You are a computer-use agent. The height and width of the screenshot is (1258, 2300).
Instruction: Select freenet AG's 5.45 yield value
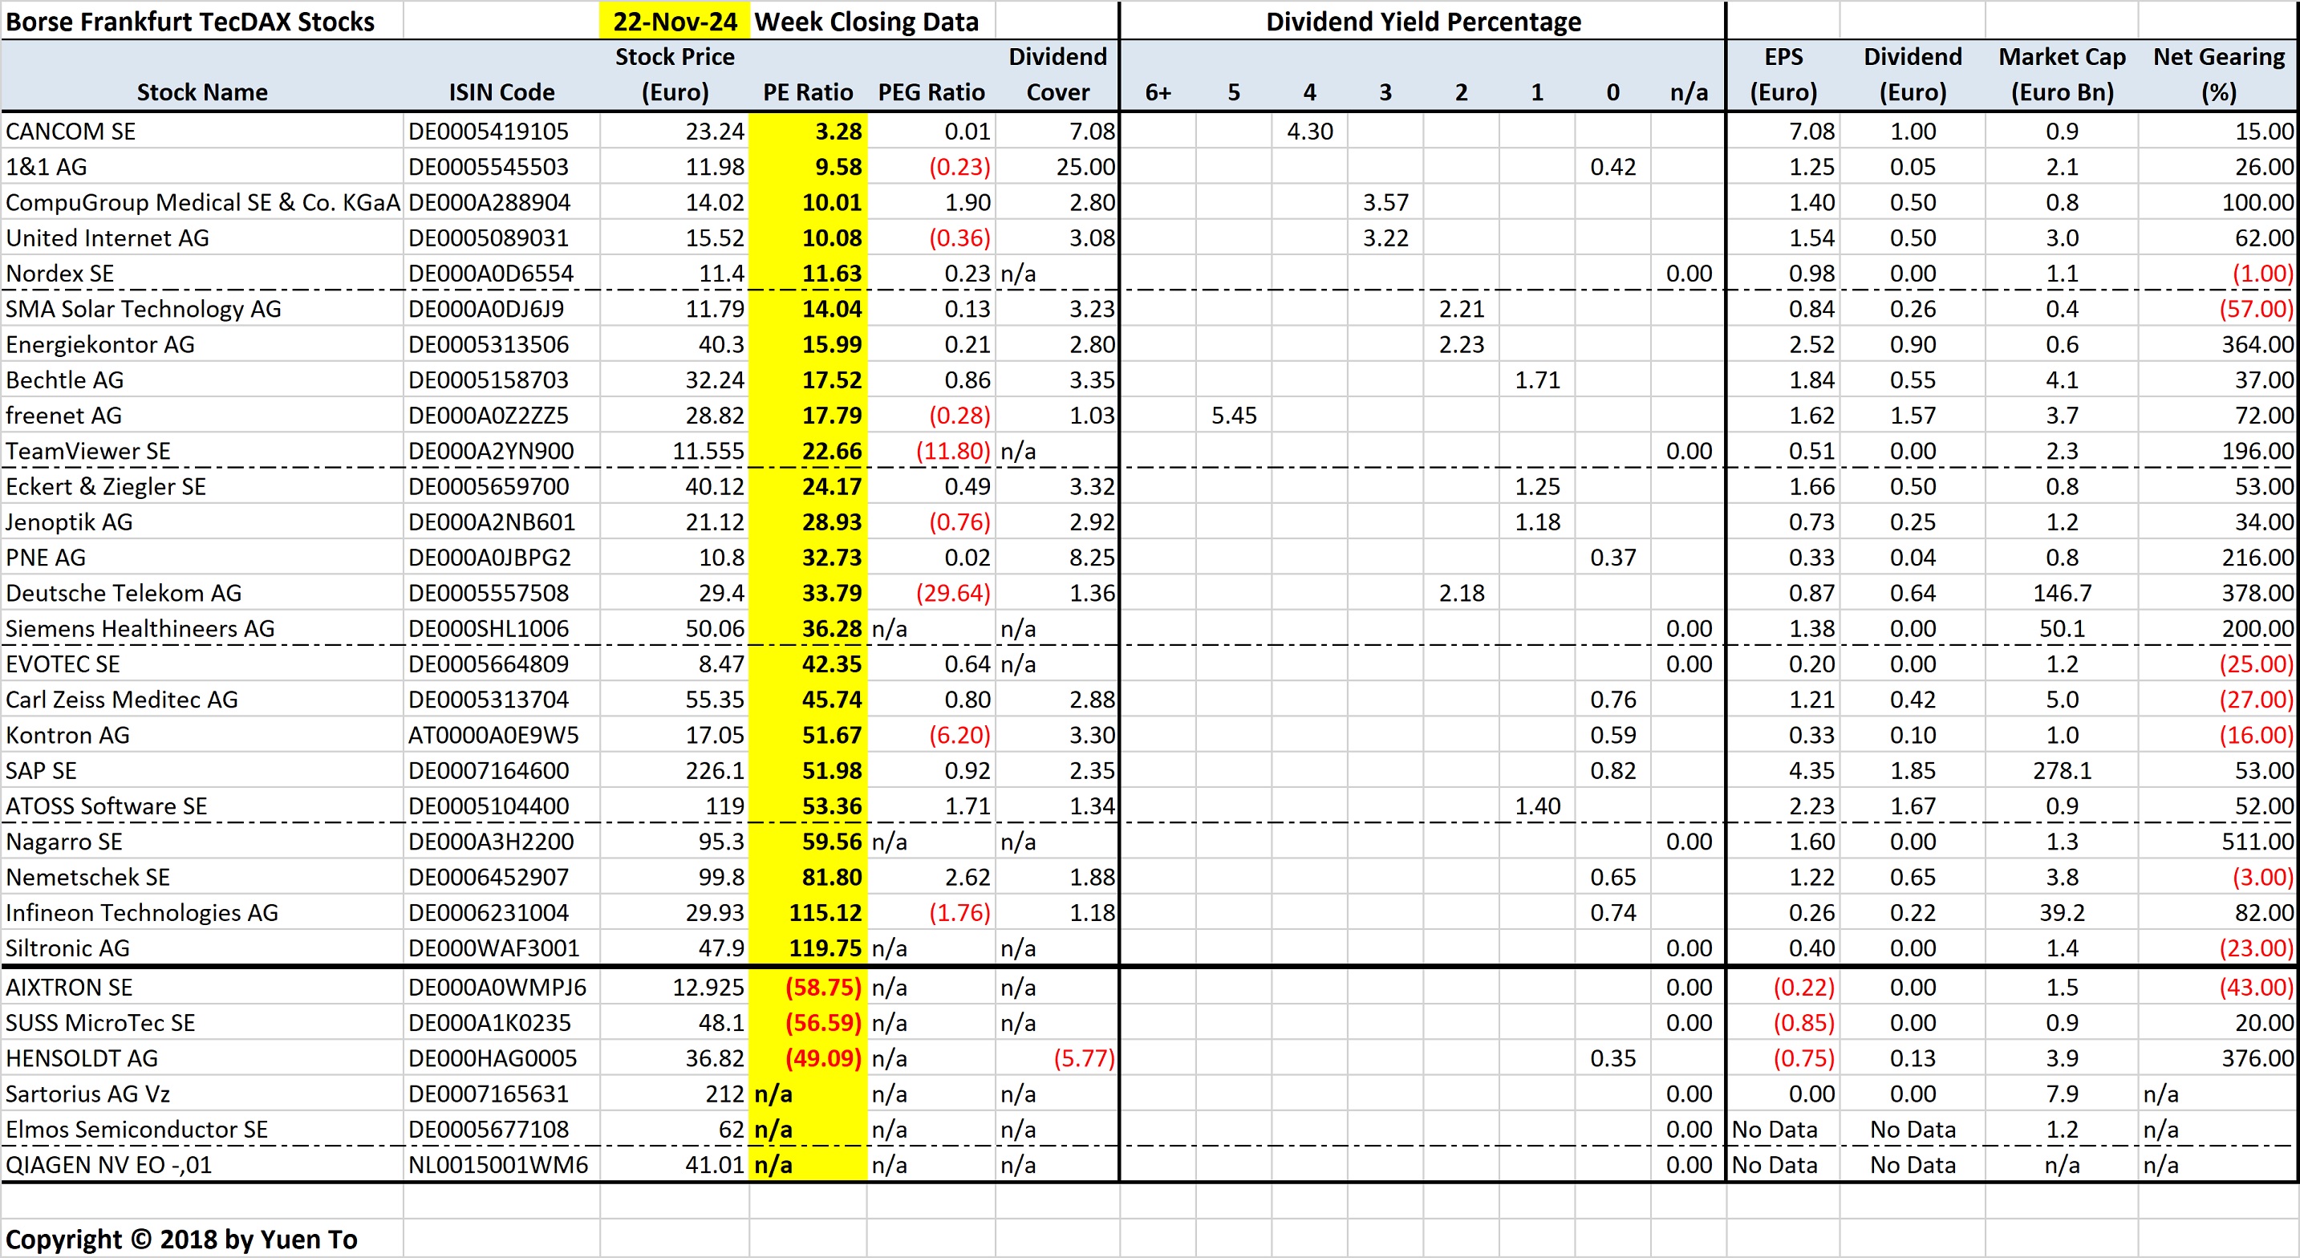point(1234,415)
